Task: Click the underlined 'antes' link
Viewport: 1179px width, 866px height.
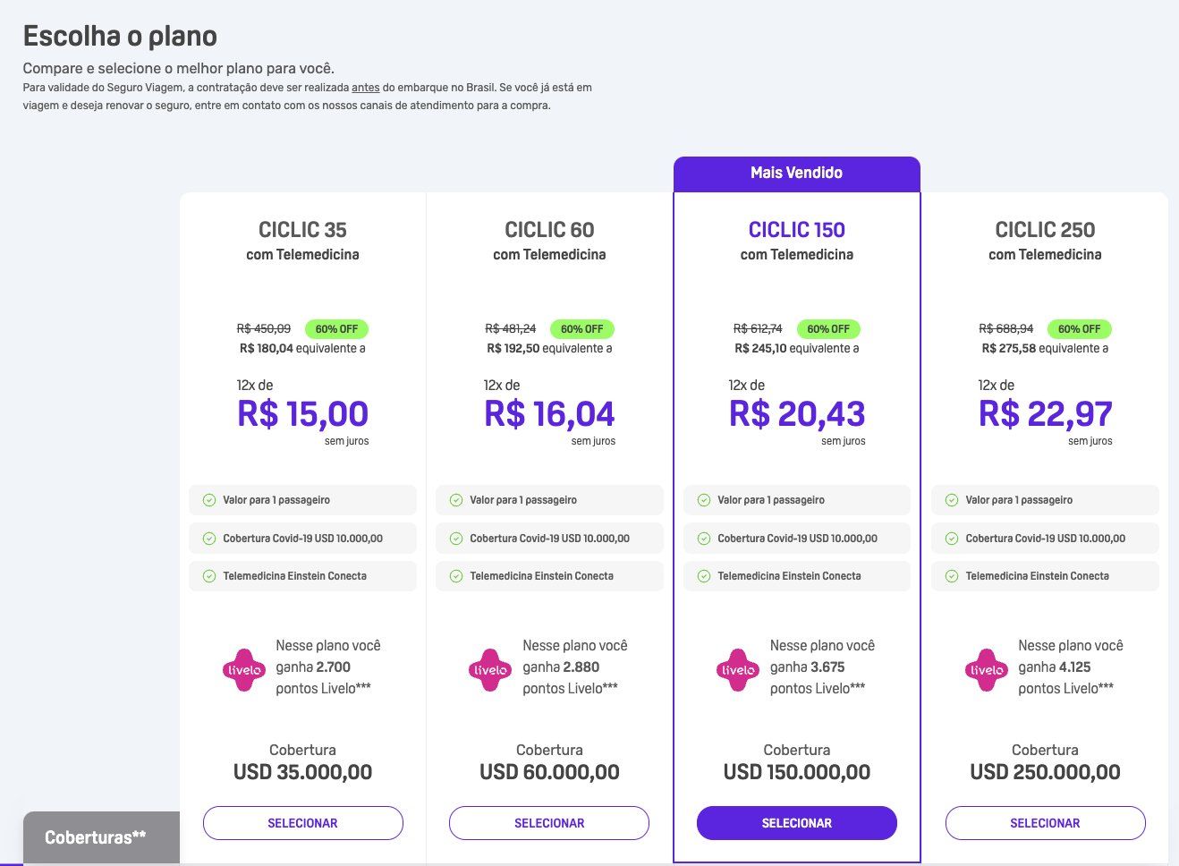Action: (x=366, y=88)
